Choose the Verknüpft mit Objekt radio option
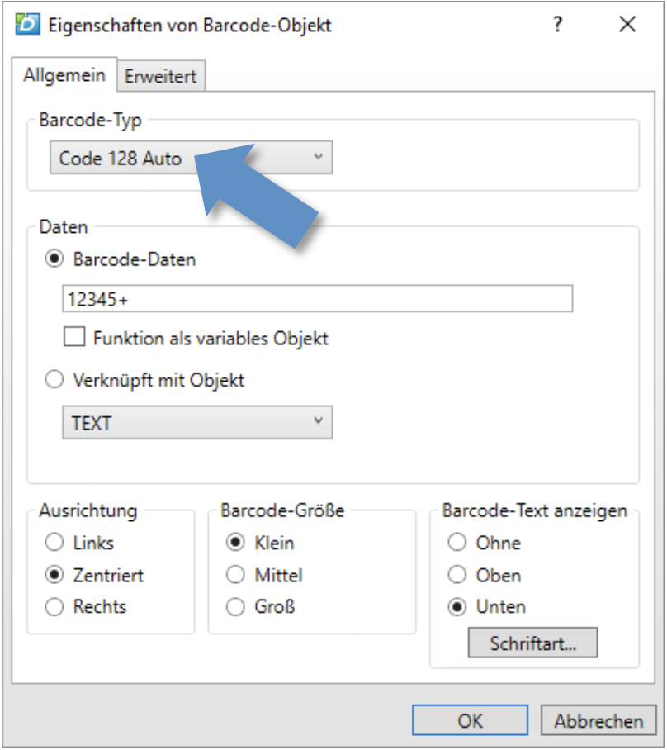This screenshot has height=750, width=667. [54, 381]
